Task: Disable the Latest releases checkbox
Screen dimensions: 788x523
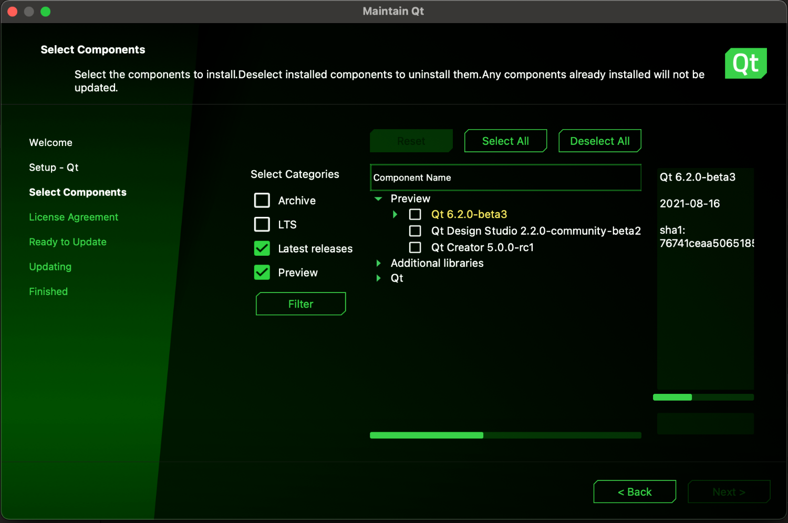Action: (x=262, y=248)
